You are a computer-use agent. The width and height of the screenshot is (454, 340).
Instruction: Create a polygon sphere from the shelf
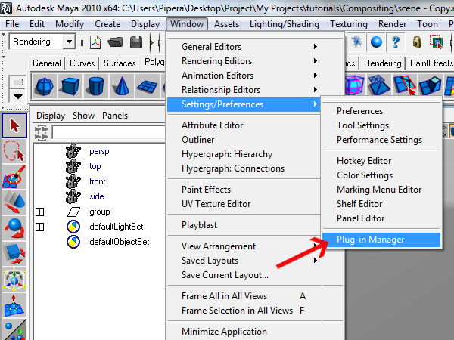(x=45, y=86)
